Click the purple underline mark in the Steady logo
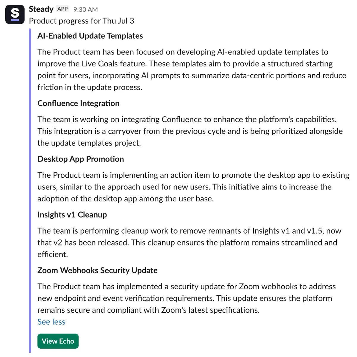The image size is (357, 357). pyautogui.click(x=15, y=19)
